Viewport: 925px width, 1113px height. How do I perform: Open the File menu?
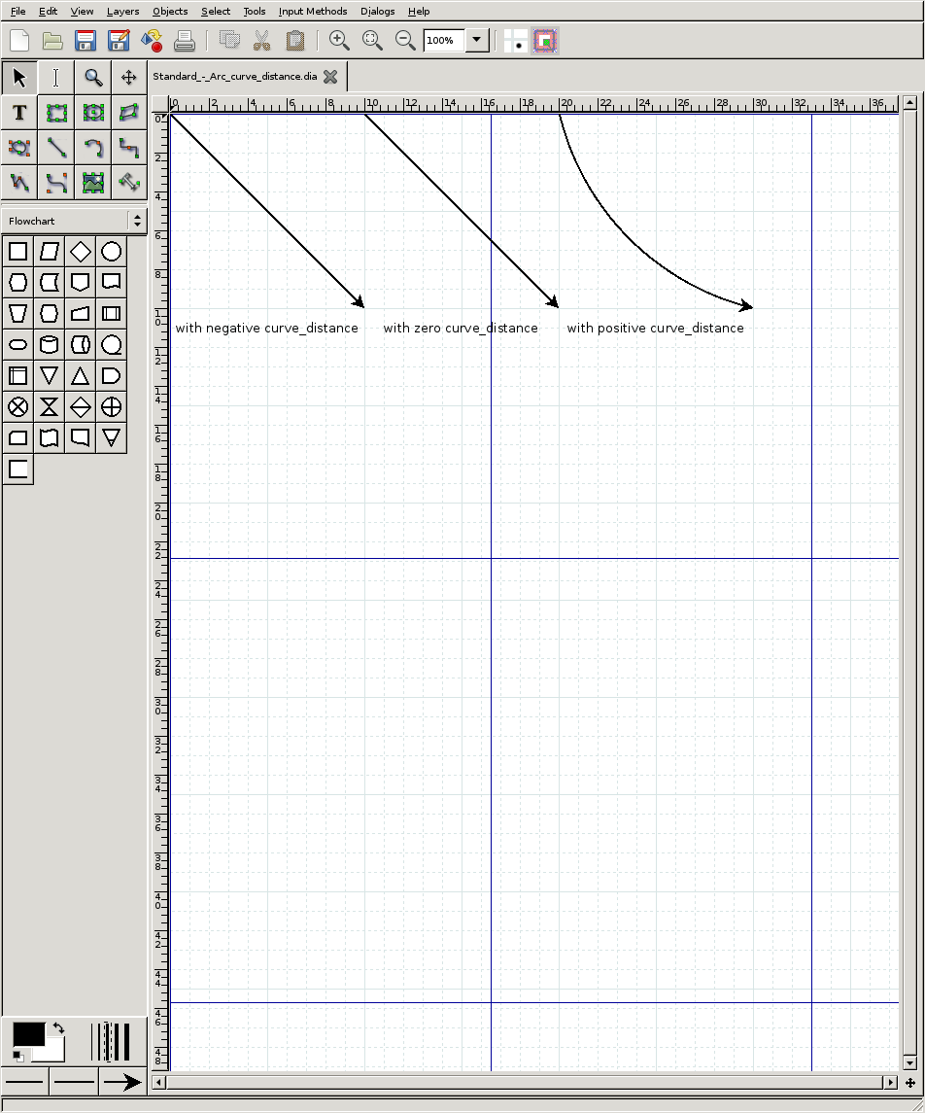click(x=17, y=12)
